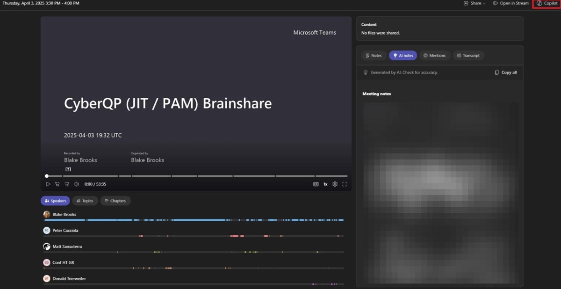The height and width of the screenshot is (289, 561).
Task: Click the 'Generated by AI. Check for accuracy.' notice
Action: pyautogui.click(x=404, y=72)
